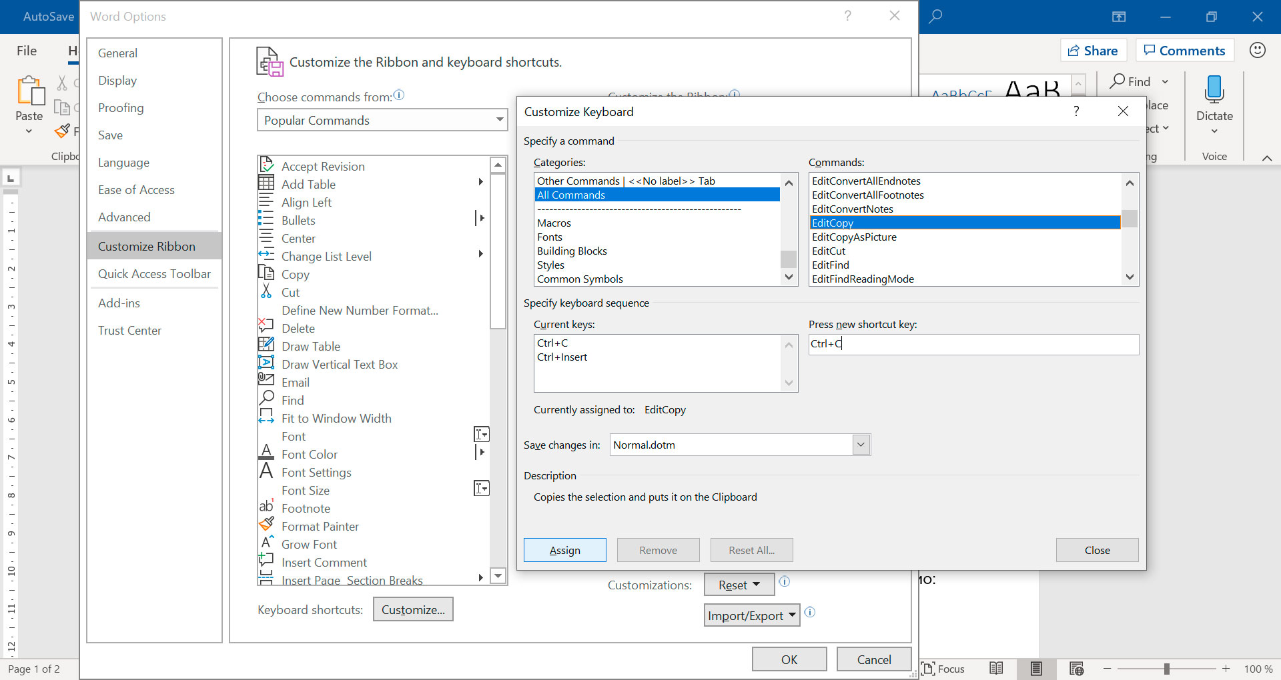Click the Align Left icon
The height and width of the screenshot is (680, 1281).
point(266,201)
